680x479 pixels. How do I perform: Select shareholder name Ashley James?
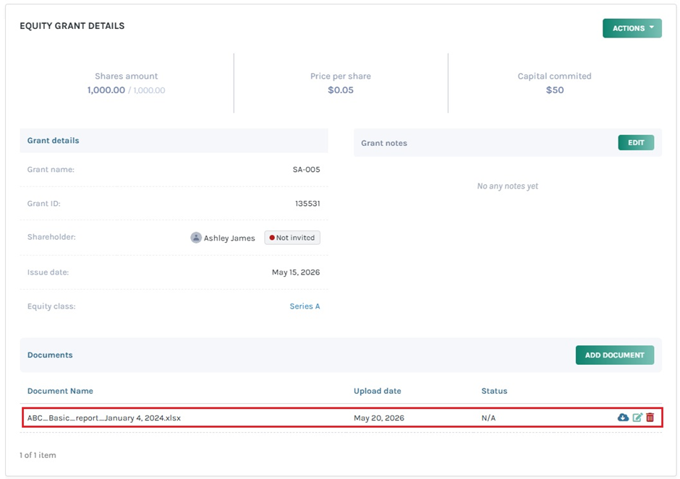tap(229, 238)
